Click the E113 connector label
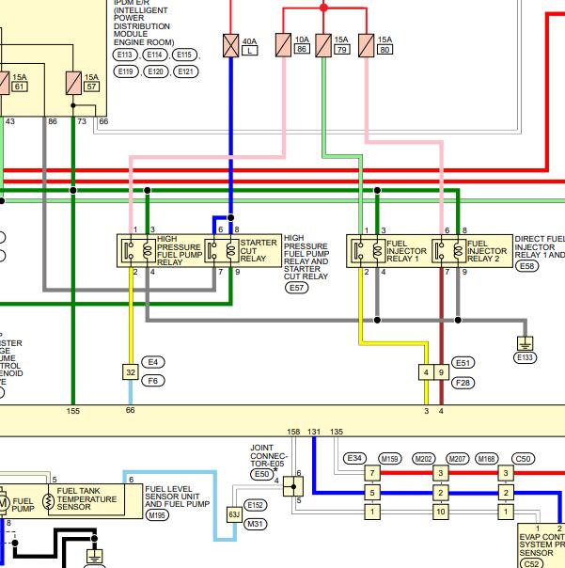 click(x=125, y=55)
